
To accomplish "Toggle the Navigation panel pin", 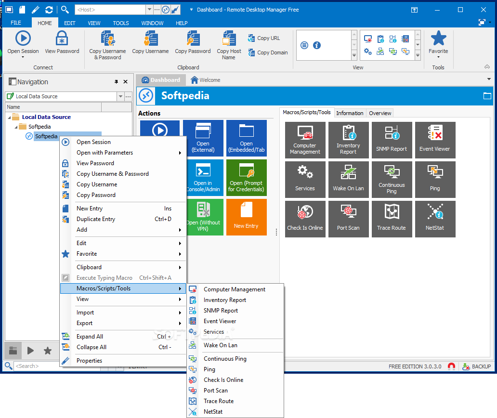I will point(117,82).
